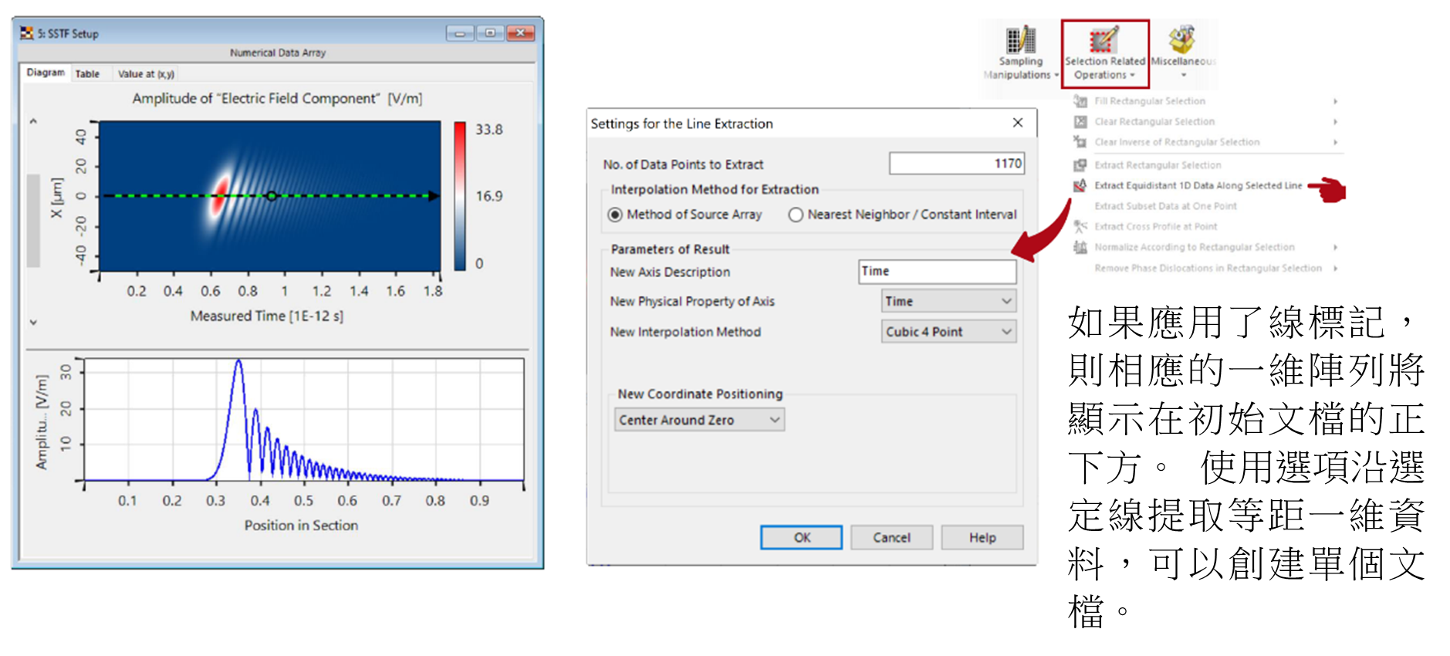Select Nearest Neighbor / Constant Interval radio
The image size is (1450, 656).
(x=796, y=215)
